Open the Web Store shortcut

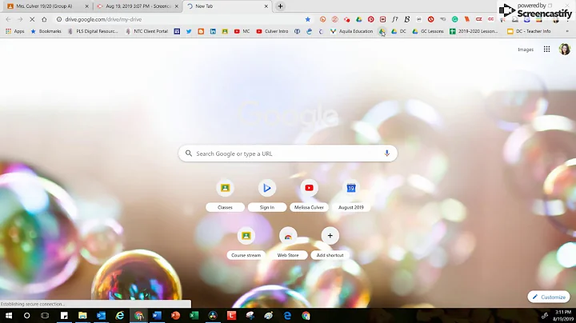(288, 244)
